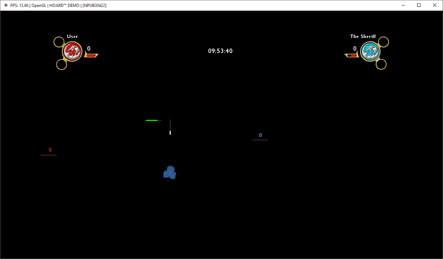Screen dimensions: 443x259
Task: Click the red dragon emblem for User
Action: tap(72, 52)
